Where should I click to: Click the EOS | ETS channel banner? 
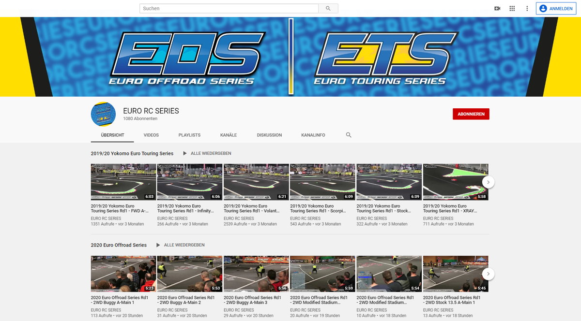click(290, 57)
